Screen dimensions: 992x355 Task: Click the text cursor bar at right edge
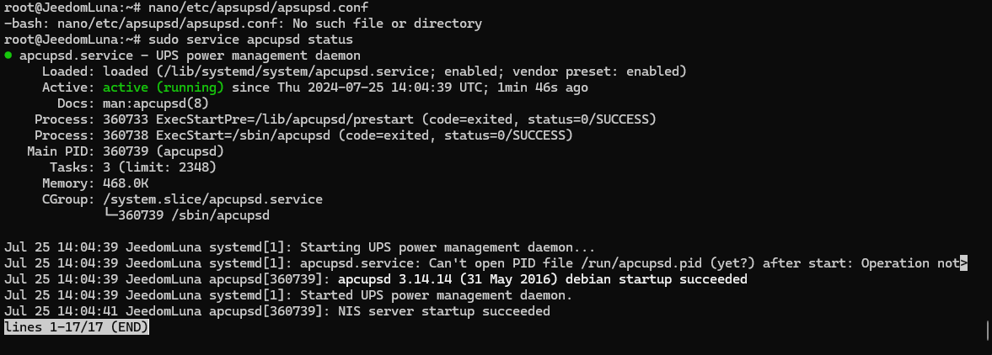(x=987, y=328)
